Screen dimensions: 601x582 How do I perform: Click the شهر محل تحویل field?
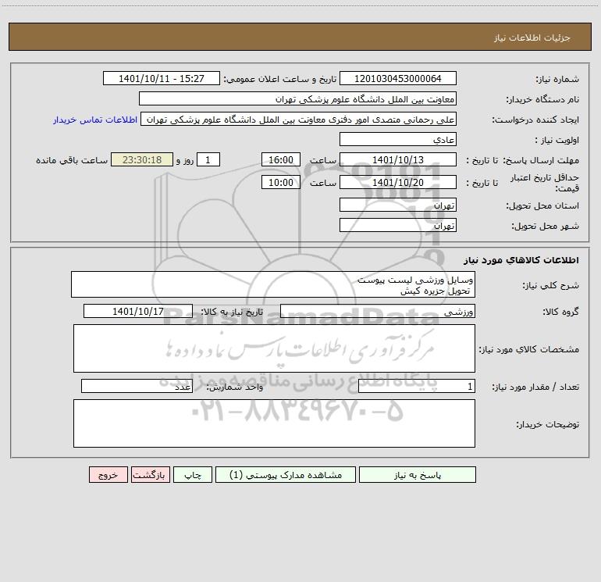click(x=398, y=225)
